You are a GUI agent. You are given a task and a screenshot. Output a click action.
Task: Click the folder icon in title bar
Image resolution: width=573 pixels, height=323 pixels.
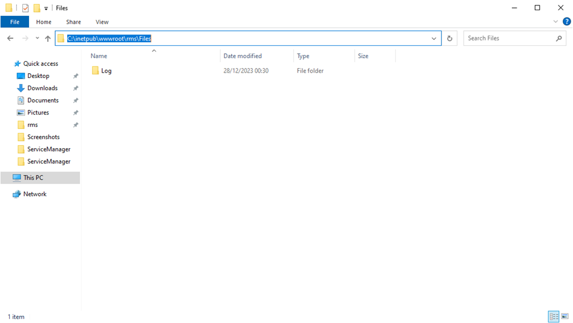click(x=8, y=8)
